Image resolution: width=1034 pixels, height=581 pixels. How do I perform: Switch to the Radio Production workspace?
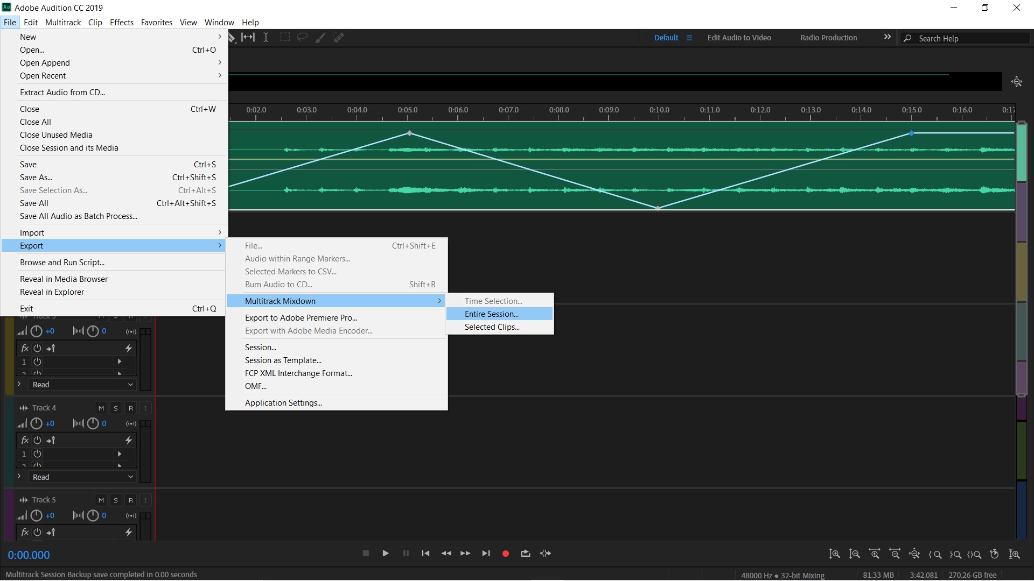(x=828, y=38)
